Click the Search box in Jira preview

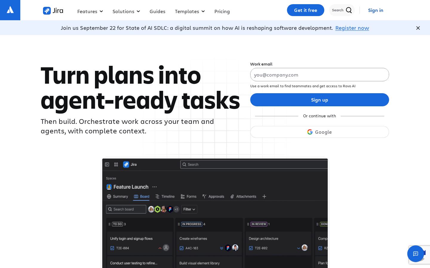coord(254,164)
